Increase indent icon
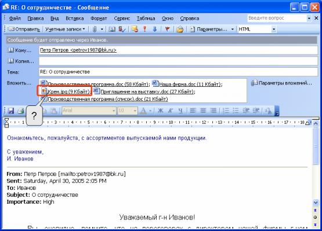This screenshot has height=231, width=322. point(256,111)
